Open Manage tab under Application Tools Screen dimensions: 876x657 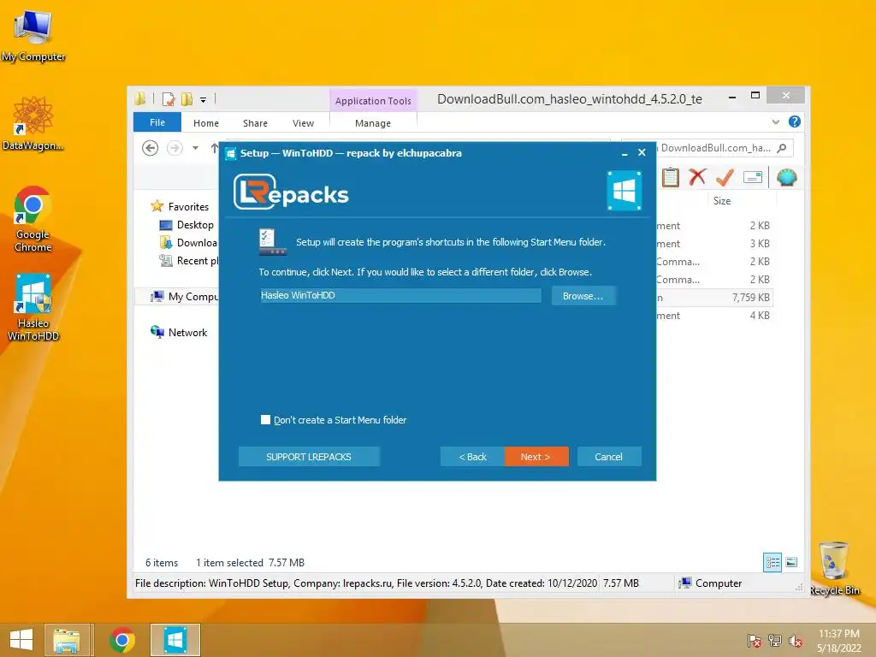tap(373, 123)
